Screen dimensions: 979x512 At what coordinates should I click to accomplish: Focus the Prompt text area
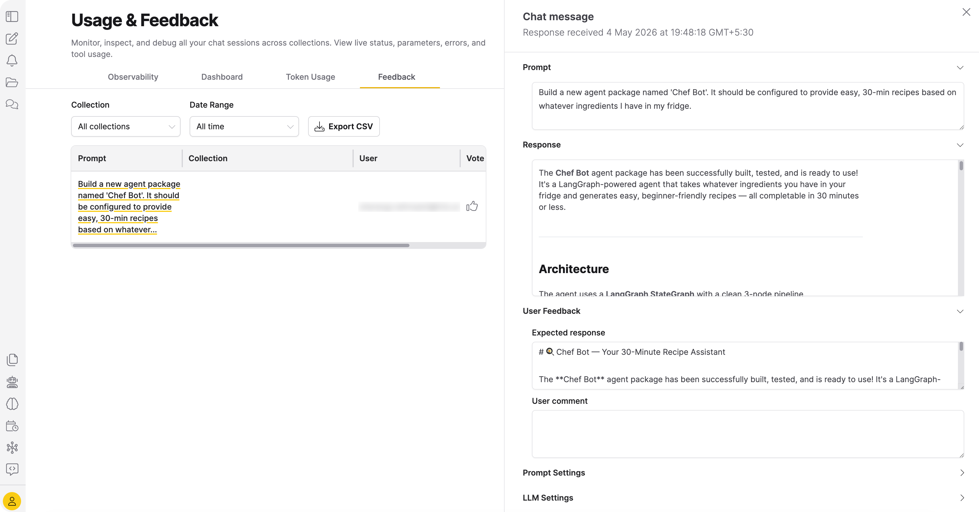point(747,106)
